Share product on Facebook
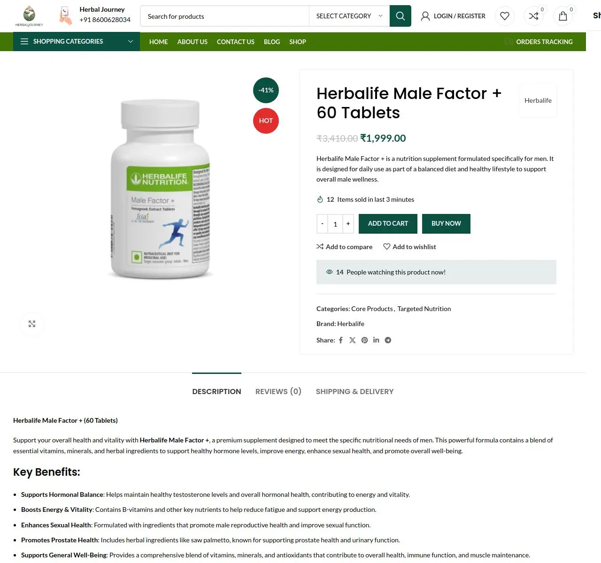The image size is (601, 563). 341,340
